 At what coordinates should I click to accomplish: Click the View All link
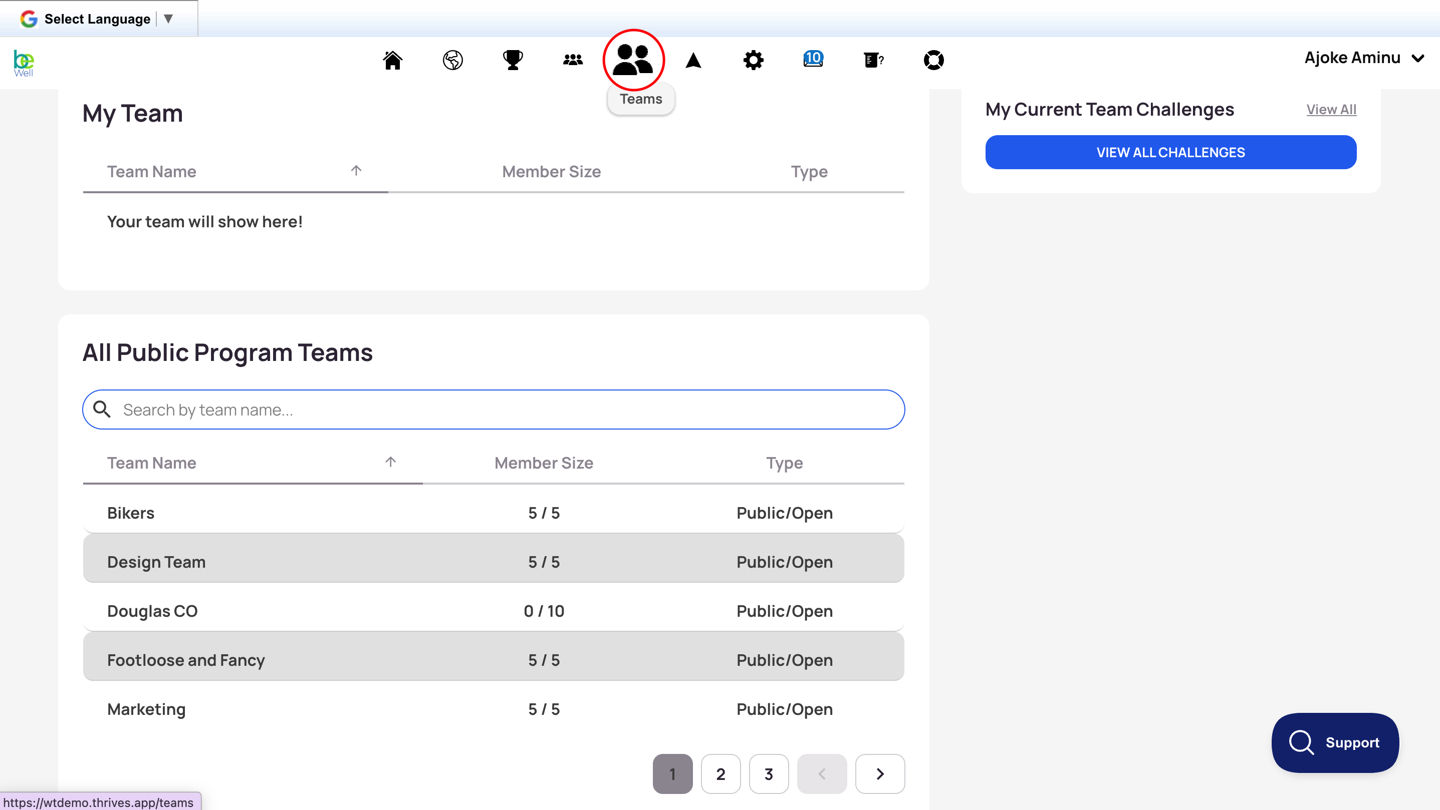(1331, 110)
